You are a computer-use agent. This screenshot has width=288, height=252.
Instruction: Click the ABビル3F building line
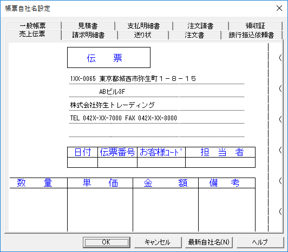(x=156, y=92)
